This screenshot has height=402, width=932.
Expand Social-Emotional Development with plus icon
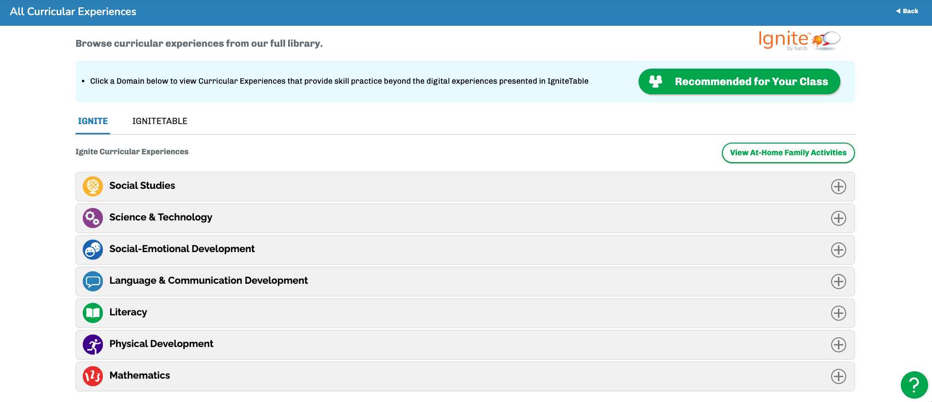click(838, 250)
